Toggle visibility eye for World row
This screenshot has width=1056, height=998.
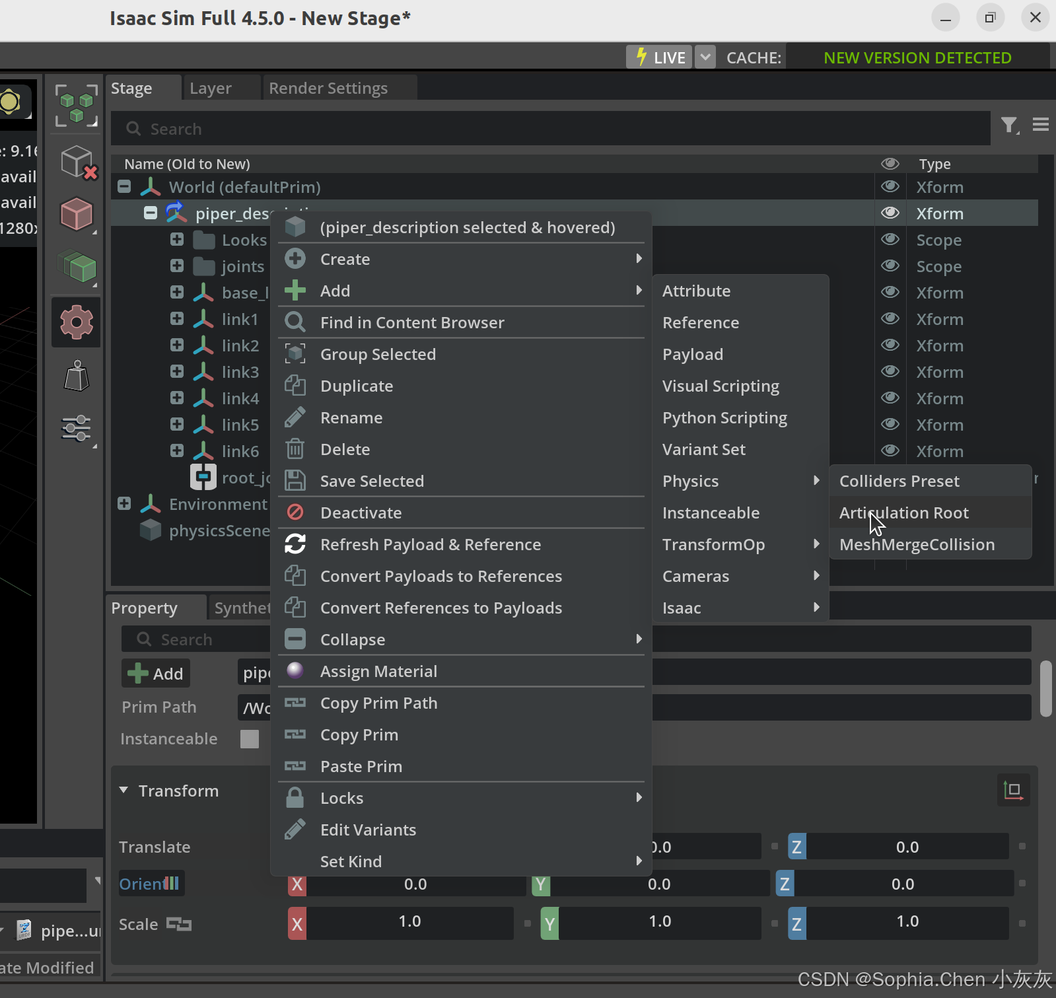click(890, 187)
